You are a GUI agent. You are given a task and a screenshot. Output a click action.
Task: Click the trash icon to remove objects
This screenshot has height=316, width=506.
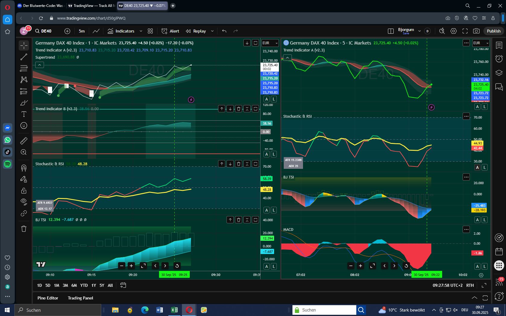pyautogui.click(x=24, y=229)
